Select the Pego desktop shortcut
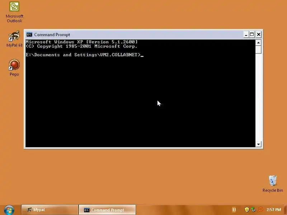 click(14, 68)
